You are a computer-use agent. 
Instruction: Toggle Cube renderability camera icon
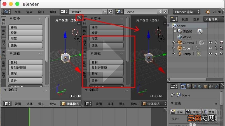point(222,48)
